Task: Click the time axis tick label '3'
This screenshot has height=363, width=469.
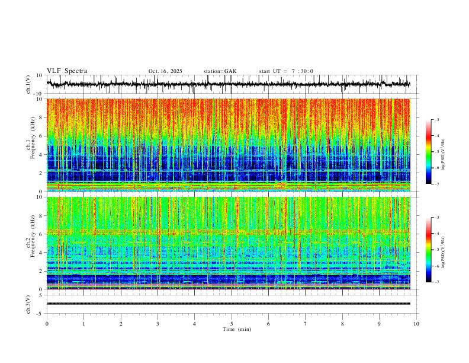Action: [158, 324]
